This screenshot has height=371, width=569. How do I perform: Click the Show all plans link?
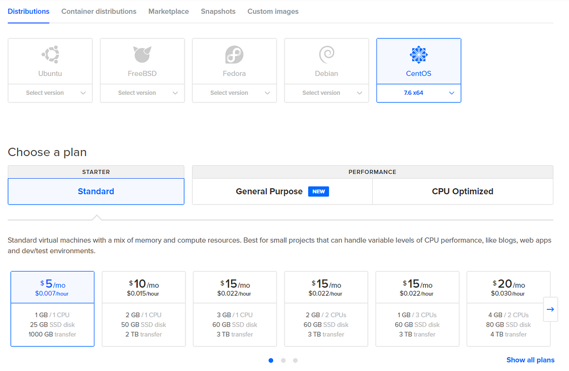click(530, 360)
